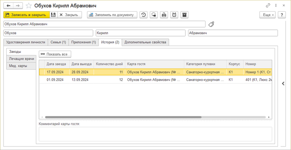The image size is (291, 150).
Task: Click the days cell showing 11
Action: [109, 72]
